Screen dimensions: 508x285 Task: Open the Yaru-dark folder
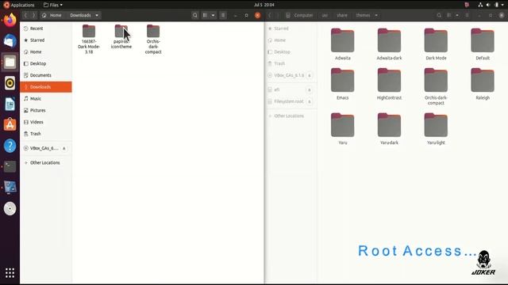[389, 125]
